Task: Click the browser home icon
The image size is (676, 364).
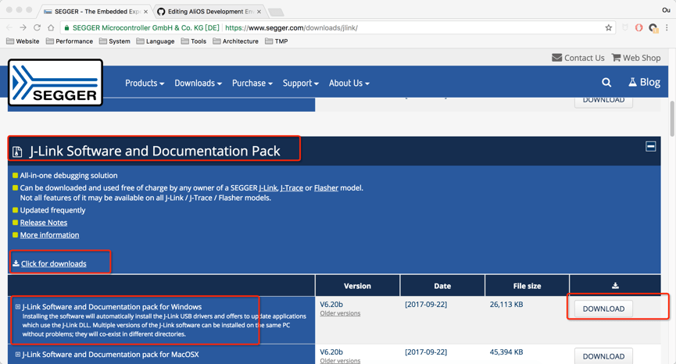Action: (51, 27)
